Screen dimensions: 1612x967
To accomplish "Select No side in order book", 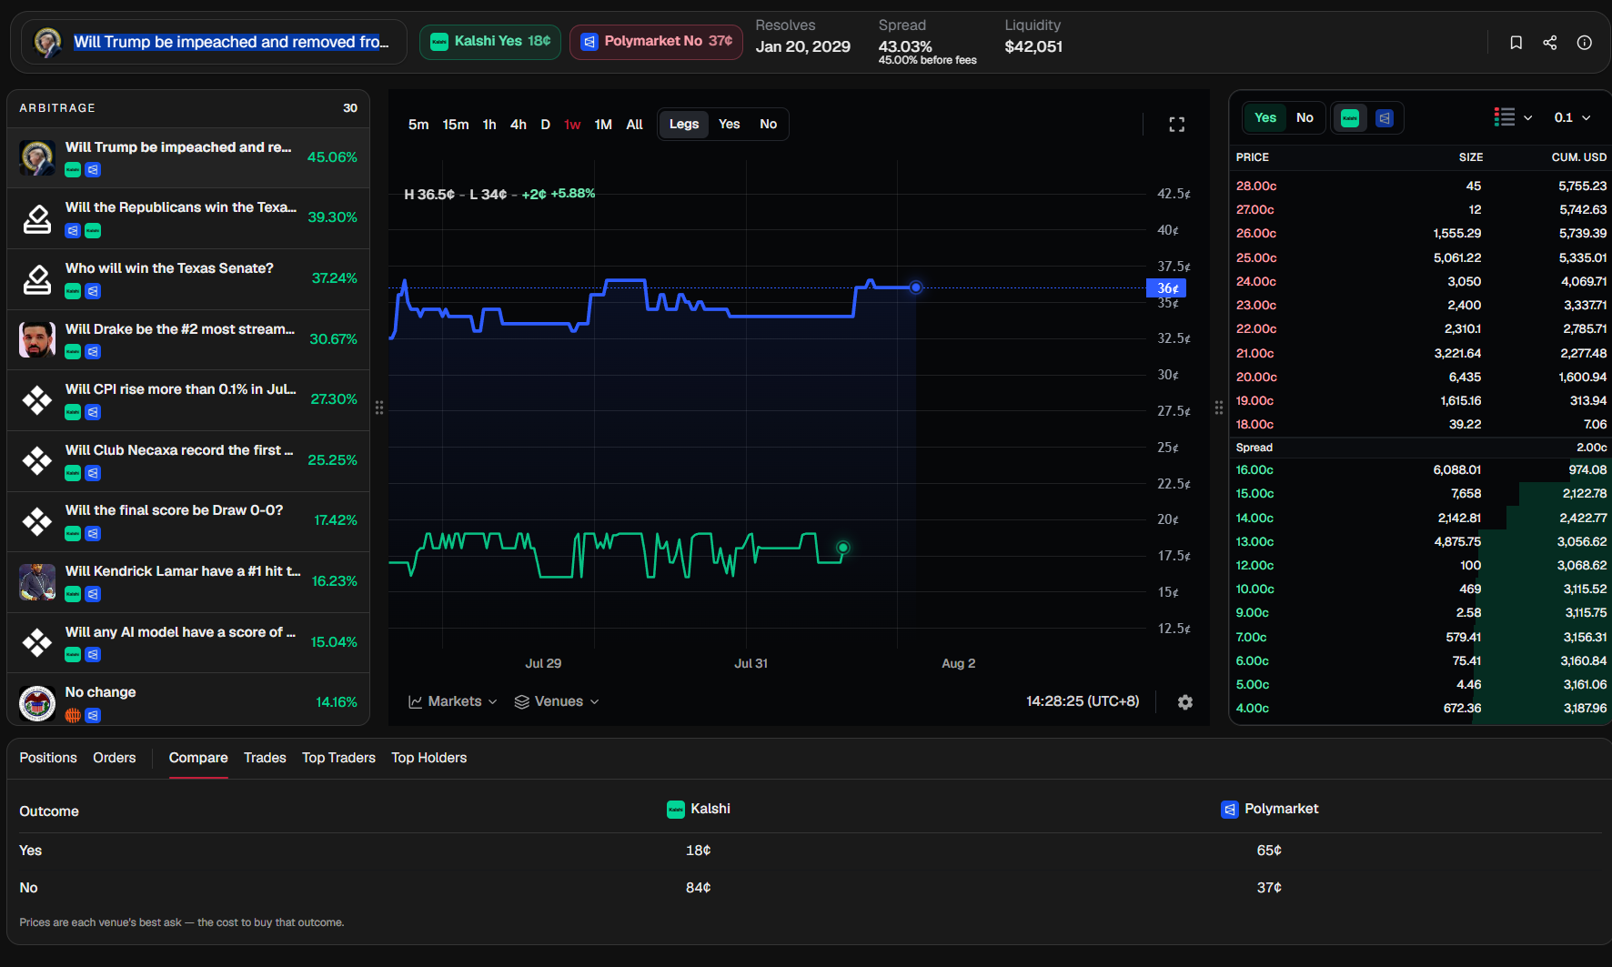I will coord(1305,118).
